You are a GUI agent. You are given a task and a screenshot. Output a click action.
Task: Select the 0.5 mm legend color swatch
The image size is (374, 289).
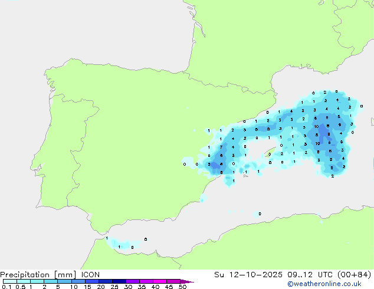24,281
